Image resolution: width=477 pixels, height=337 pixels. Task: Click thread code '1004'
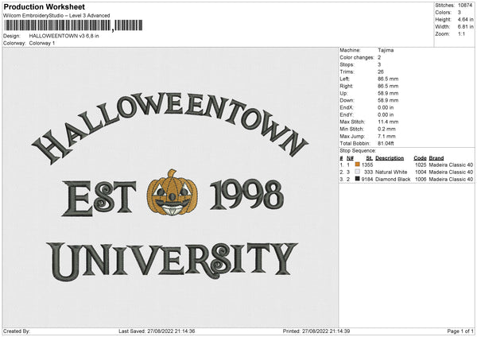[421, 172]
